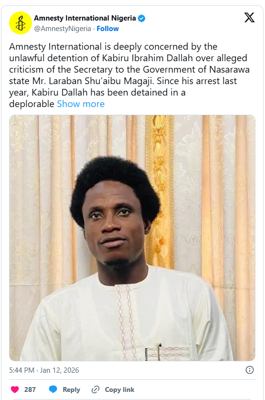Image resolution: width=265 pixels, height=400 pixels.
Task: Click the blue verified badge
Action: (142, 18)
